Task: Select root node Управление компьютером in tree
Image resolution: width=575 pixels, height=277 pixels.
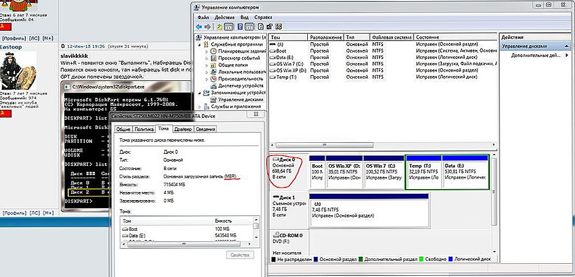Action: pos(235,38)
